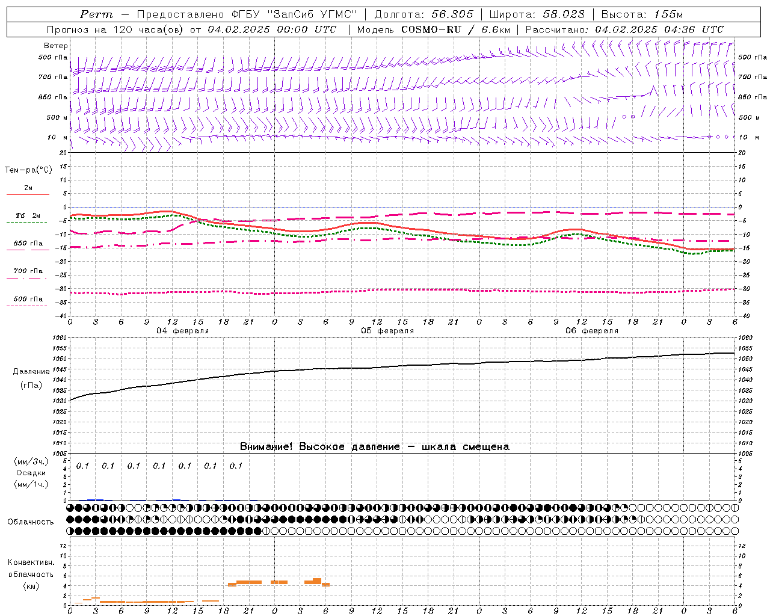The image size is (770, 616).
Task: Click the right-side "850 гПа" wind level label
Action: pyautogui.click(x=753, y=97)
